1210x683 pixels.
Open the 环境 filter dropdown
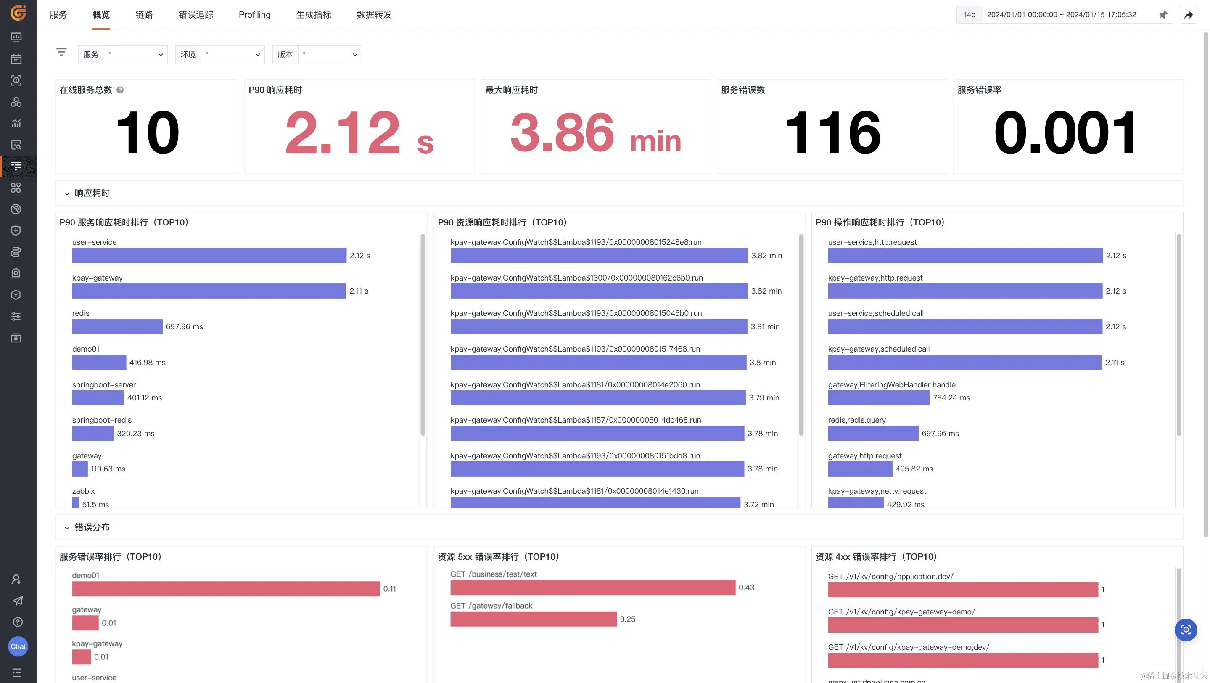tap(232, 55)
